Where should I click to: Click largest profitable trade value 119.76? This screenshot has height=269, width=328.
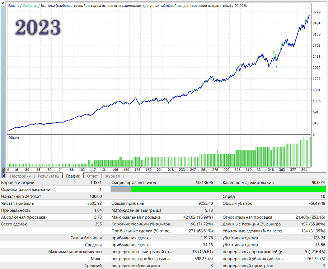207,238
